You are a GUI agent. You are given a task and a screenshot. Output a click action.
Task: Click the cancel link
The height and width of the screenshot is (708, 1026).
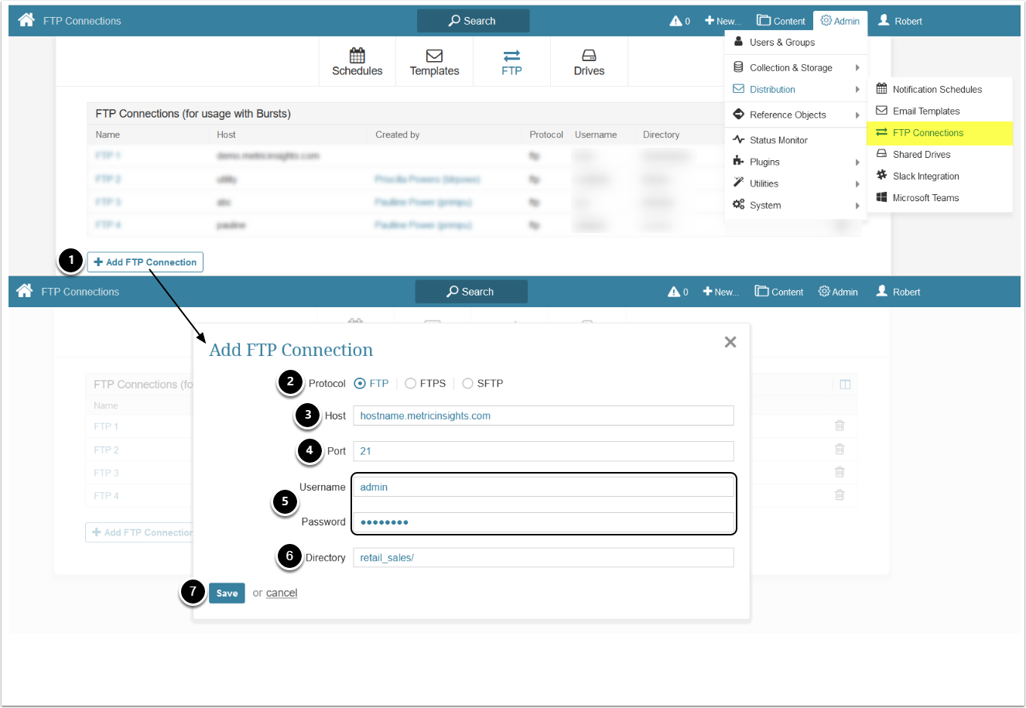click(x=282, y=593)
